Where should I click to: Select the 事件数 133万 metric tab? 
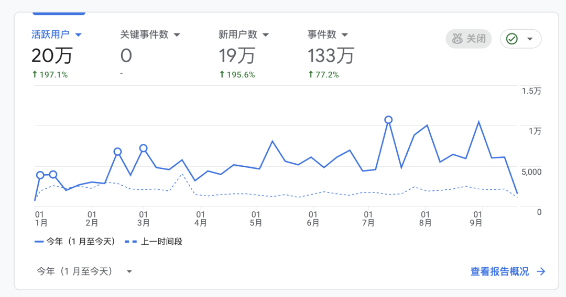pos(330,53)
